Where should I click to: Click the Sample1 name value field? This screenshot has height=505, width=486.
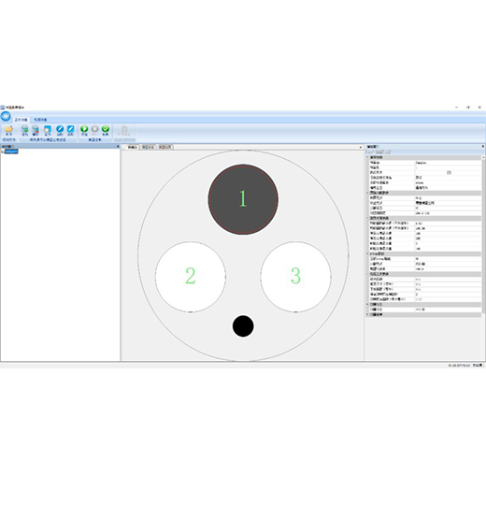click(448, 163)
